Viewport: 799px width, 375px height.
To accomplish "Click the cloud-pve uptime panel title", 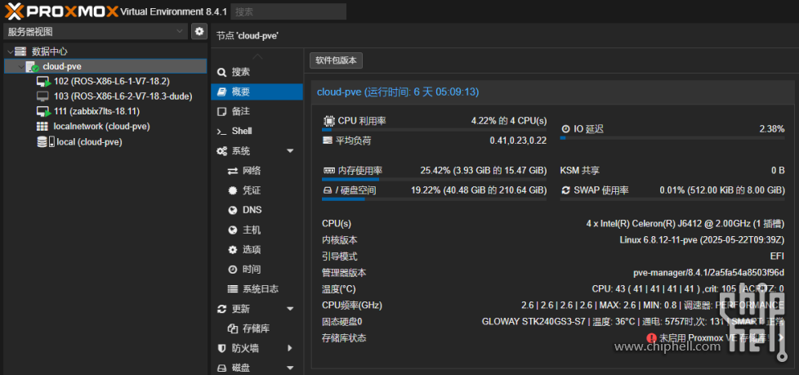I will pos(398,92).
